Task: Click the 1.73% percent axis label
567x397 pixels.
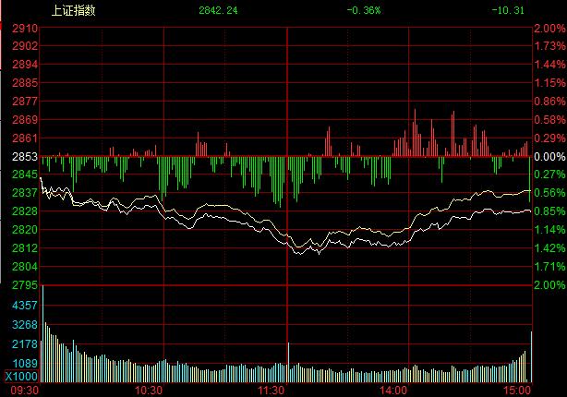Action: [x=549, y=46]
